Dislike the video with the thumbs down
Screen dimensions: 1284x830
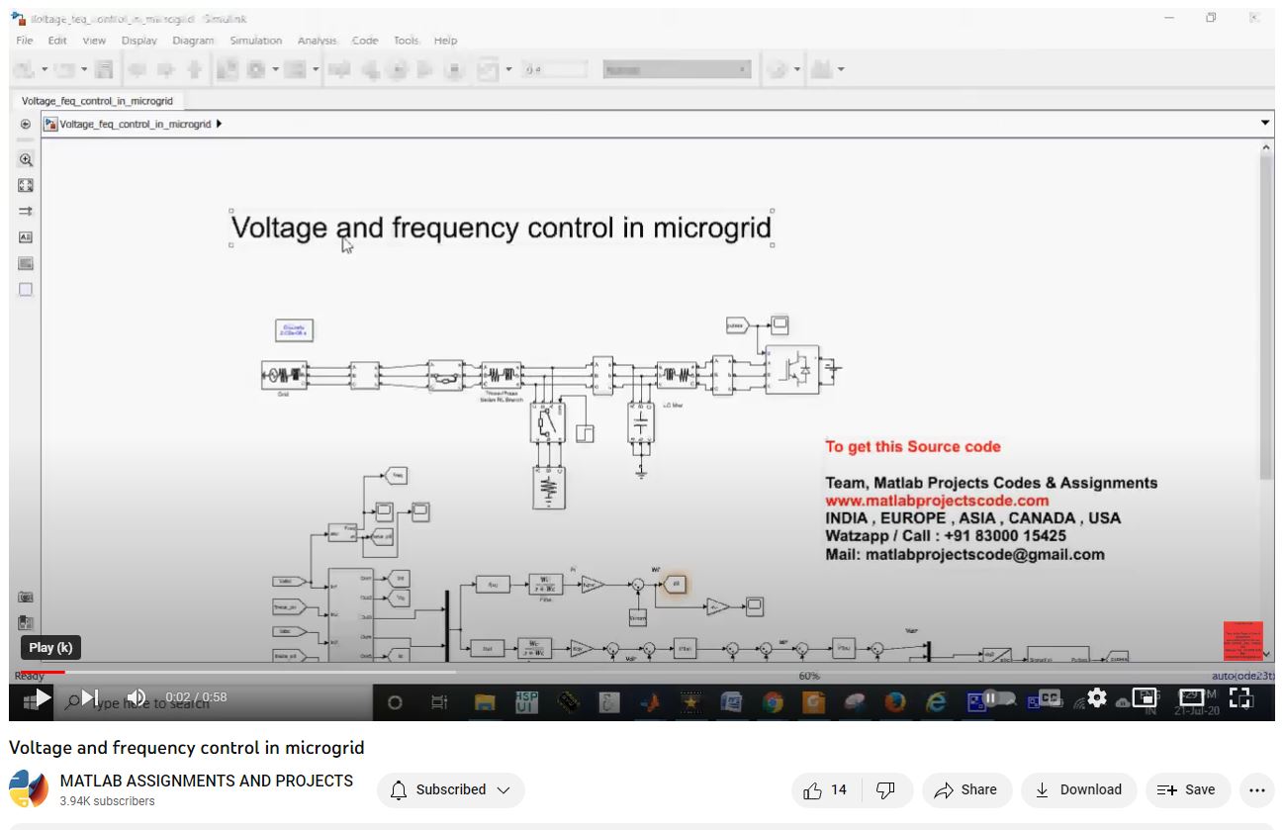(886, 789)
